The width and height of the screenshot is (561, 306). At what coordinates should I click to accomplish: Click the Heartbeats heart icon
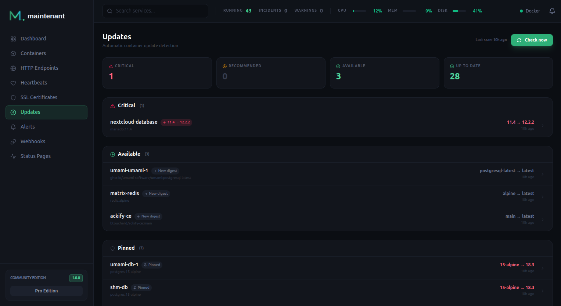[13, 83]
